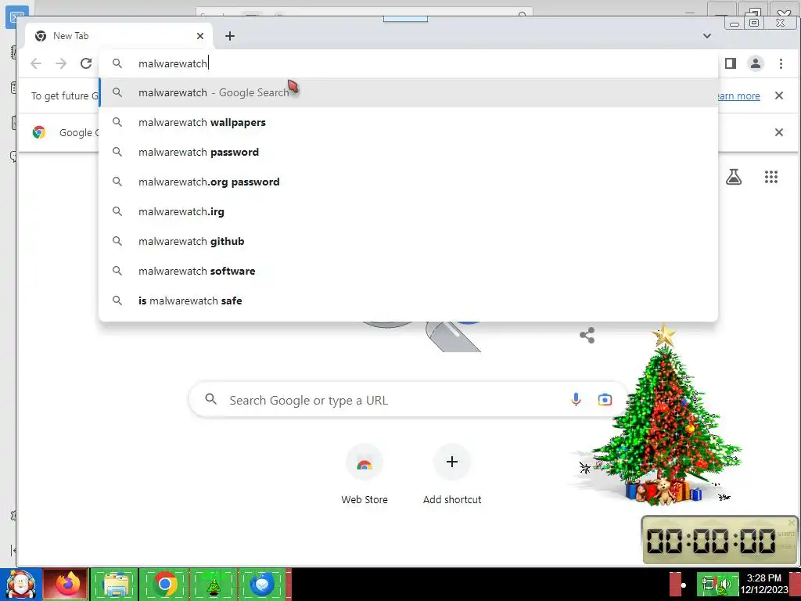
Task: Dismiss the Google Chrome notification bar
Action: 778,132
